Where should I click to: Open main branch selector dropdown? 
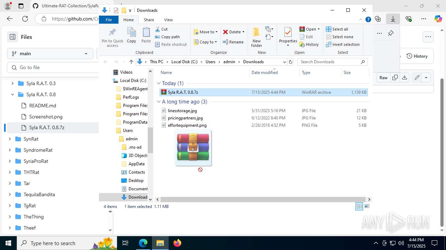50,53
